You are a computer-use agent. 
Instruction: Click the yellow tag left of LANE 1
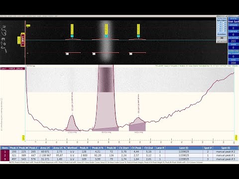(x=19, y=40)
